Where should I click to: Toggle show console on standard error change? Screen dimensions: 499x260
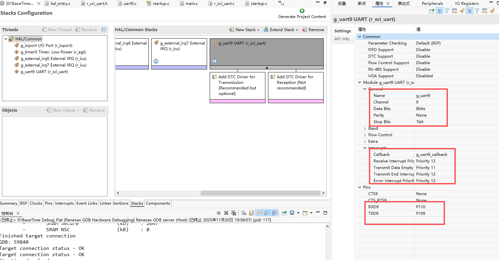pos(275,213)
